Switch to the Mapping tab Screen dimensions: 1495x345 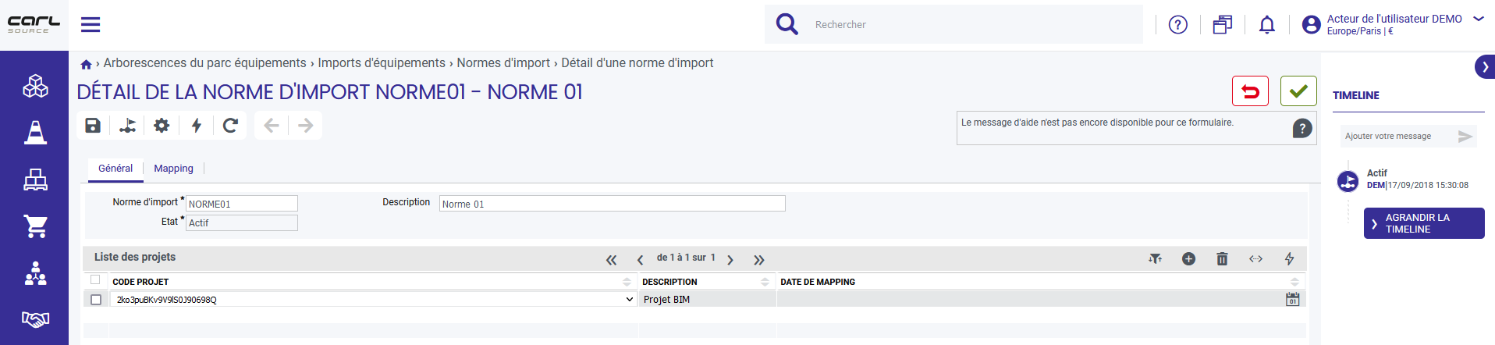click(173, 169)
